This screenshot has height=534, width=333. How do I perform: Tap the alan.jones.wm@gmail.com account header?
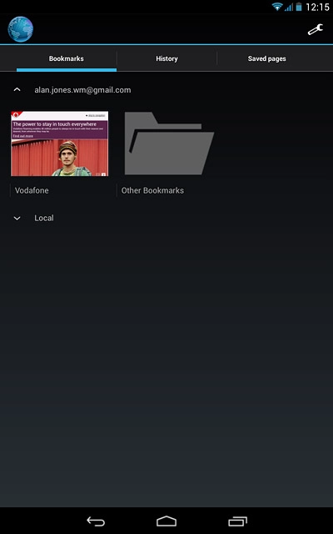[x=82, y=90]
